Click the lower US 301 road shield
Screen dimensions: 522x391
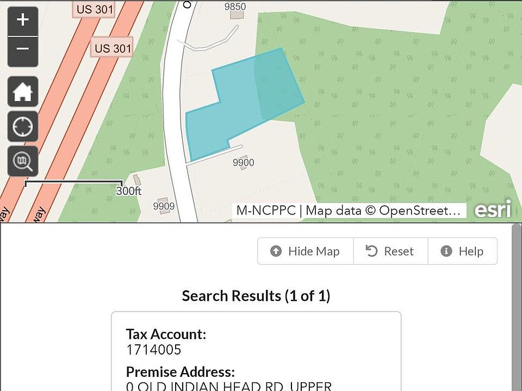click(x=113, y=48)
